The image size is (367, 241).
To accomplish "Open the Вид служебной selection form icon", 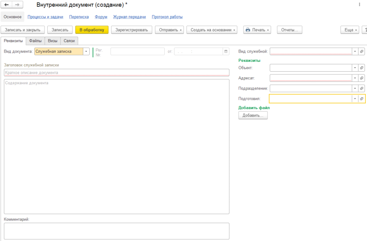I will pos(362,51).
